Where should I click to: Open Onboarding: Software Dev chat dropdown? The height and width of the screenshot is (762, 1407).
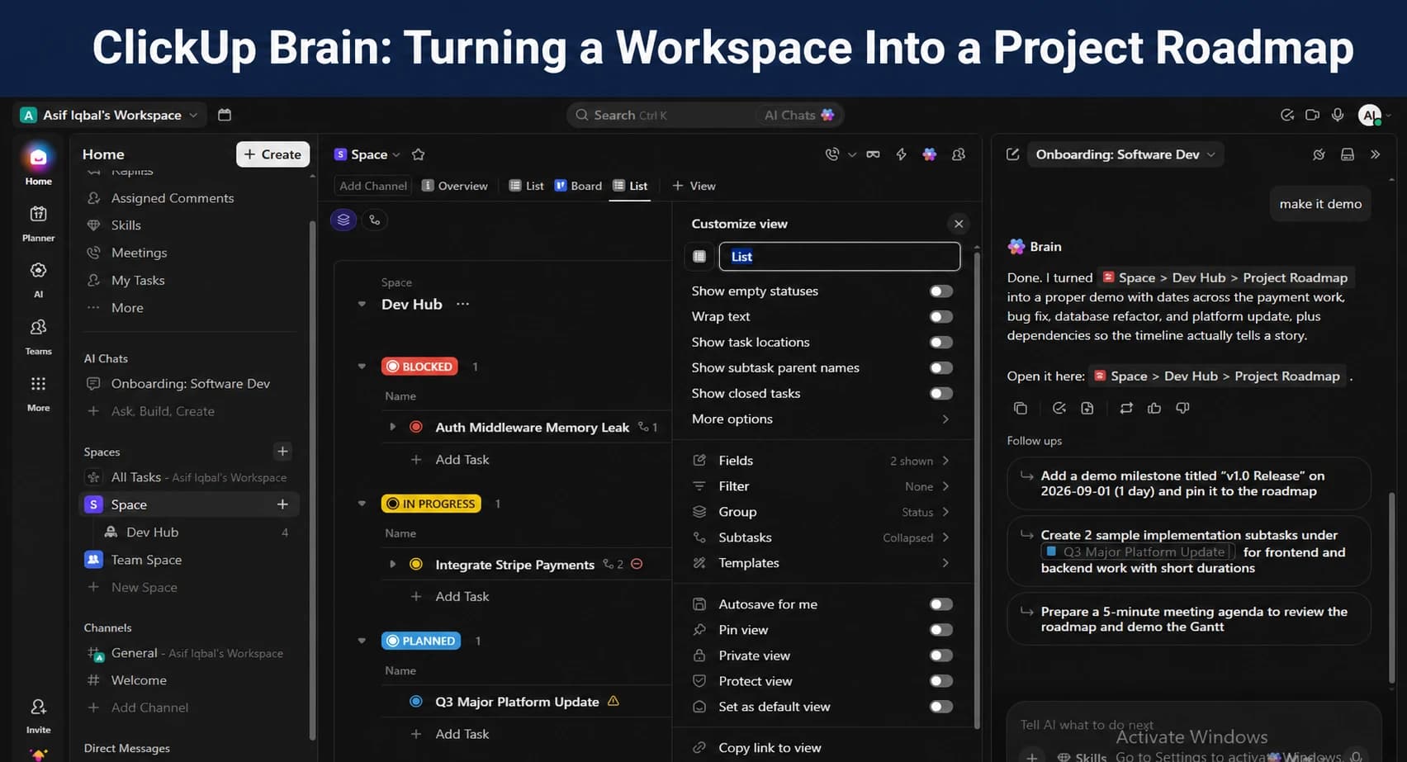tap(1125, 154)
